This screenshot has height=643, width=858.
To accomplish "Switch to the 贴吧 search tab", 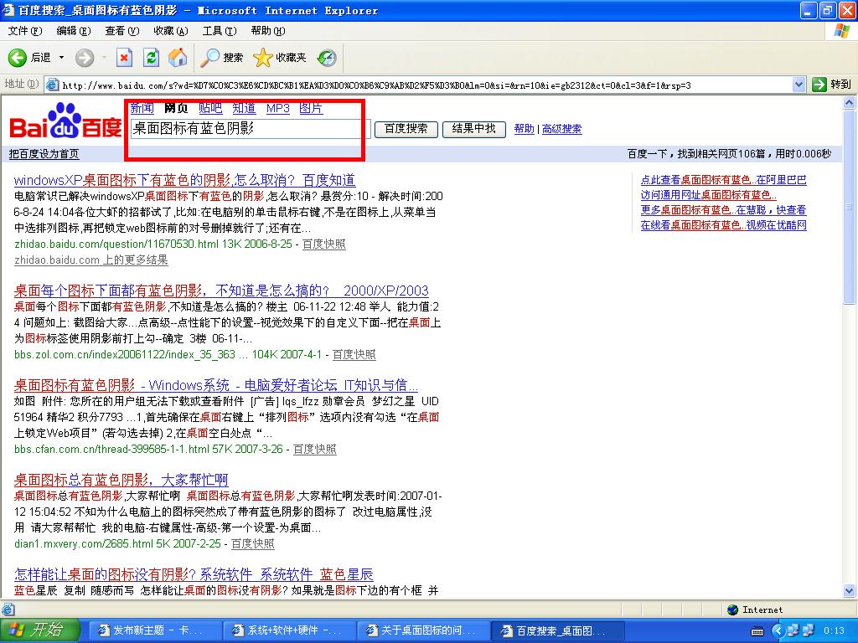I will (210, 108).
